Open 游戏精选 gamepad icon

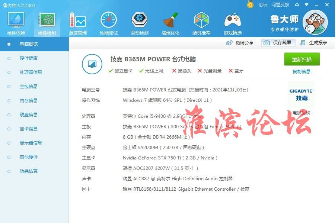pyautogui.click(x=232, y=24)
